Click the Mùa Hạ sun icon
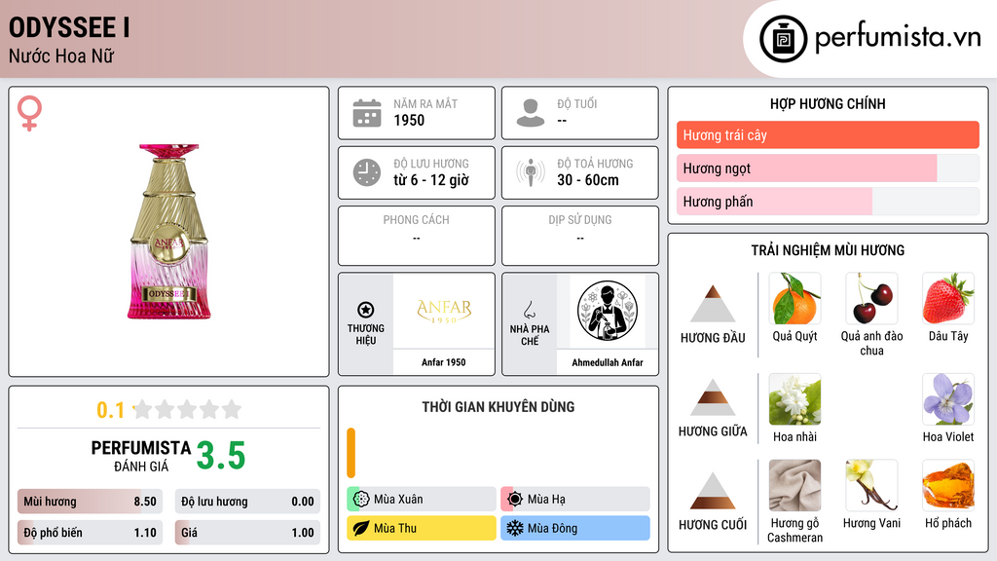 tap(515, 499)
